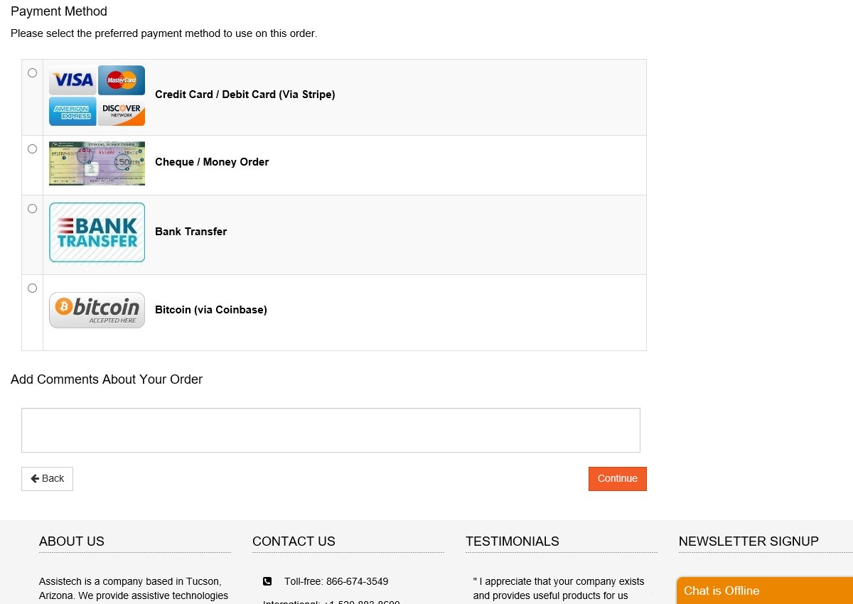The height and width of the screenshot is (604, 853).
Task: Go back using the Back button
Action: (47, 479)
